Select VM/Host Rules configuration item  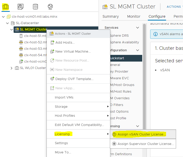(121, 91)
